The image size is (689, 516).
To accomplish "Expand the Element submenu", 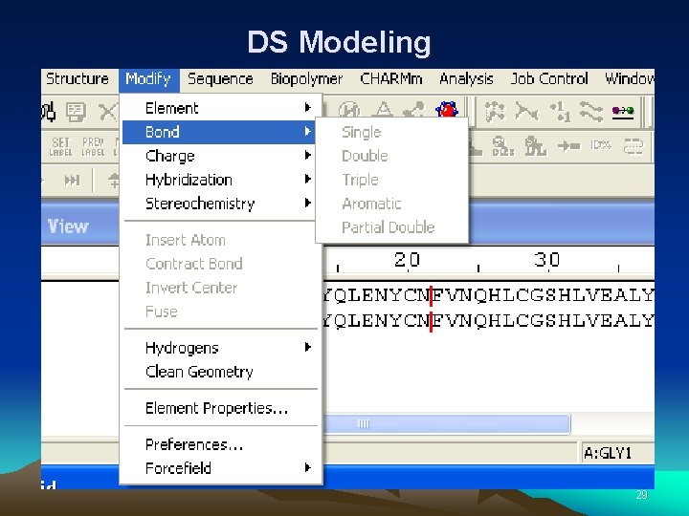I will pos(220,108).
